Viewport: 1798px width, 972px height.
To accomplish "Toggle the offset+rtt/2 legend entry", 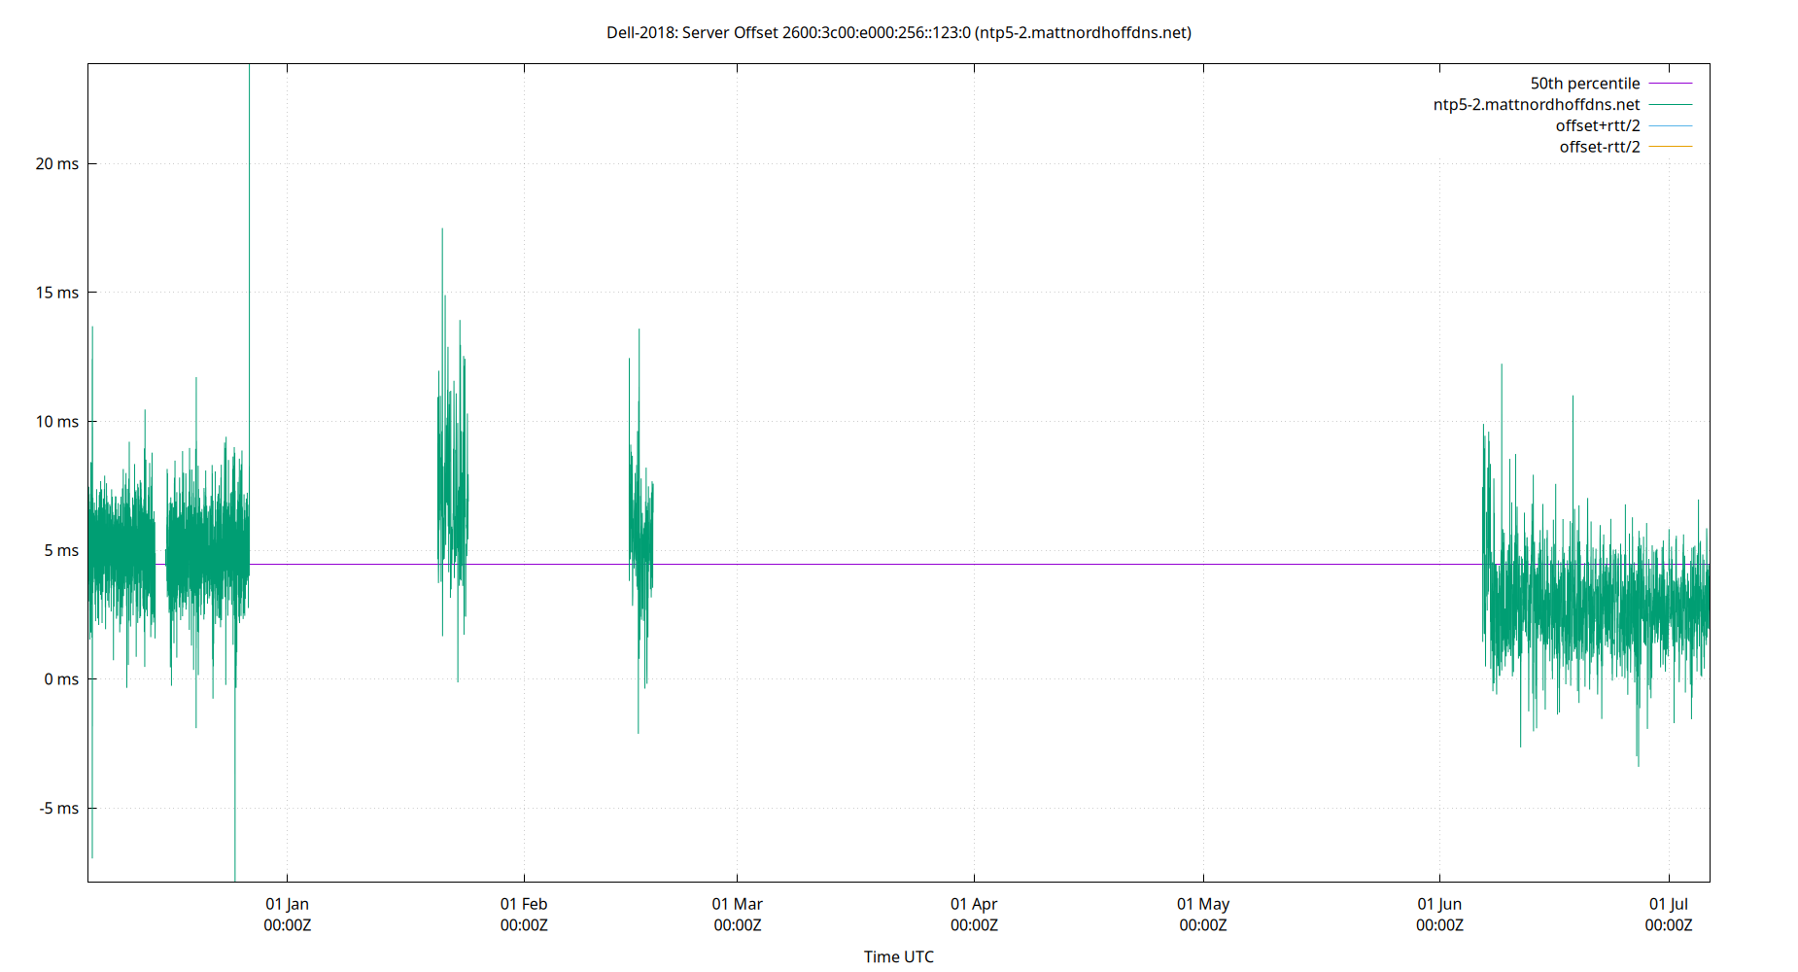I will coord(1597,124).
